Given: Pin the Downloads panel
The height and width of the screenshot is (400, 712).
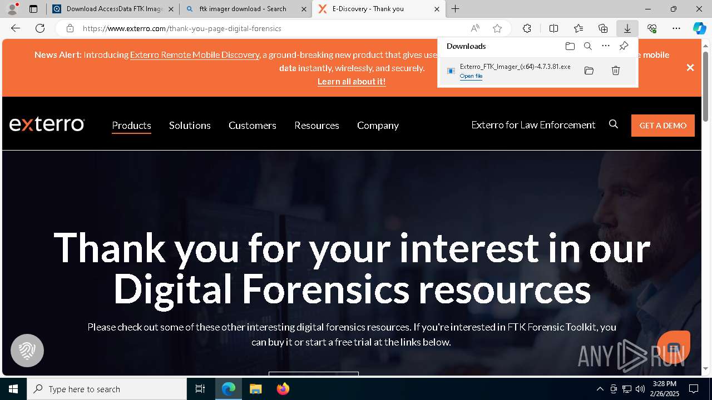Looking at the screenshot, I should [624, 46].
